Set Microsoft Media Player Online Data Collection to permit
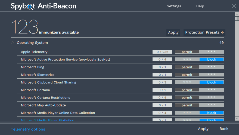The height and width of the screenshot is (135, 239). 187,113
